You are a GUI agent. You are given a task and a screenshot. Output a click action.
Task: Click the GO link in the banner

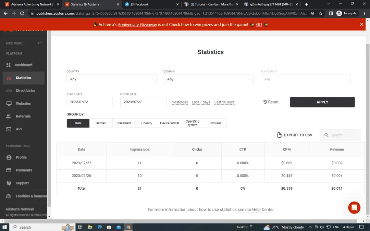click(x=259, y=25)
